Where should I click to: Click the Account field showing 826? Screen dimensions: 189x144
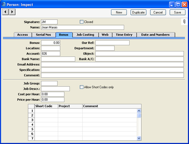50,53
